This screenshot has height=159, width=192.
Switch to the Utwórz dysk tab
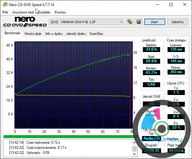(33, 34)
